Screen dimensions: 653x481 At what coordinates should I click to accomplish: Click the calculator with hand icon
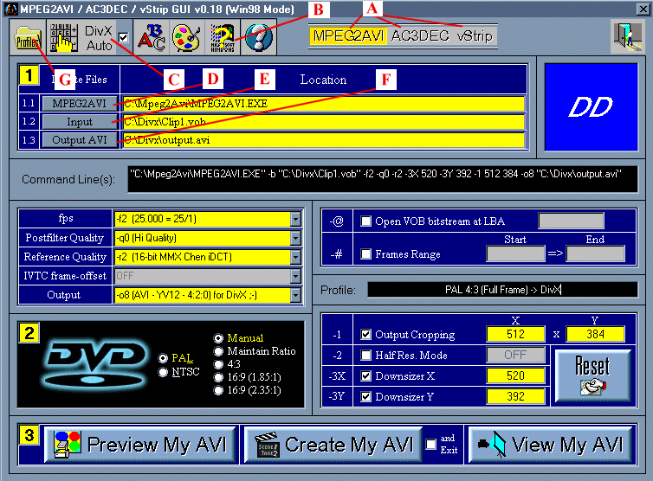tap(64, 38)
